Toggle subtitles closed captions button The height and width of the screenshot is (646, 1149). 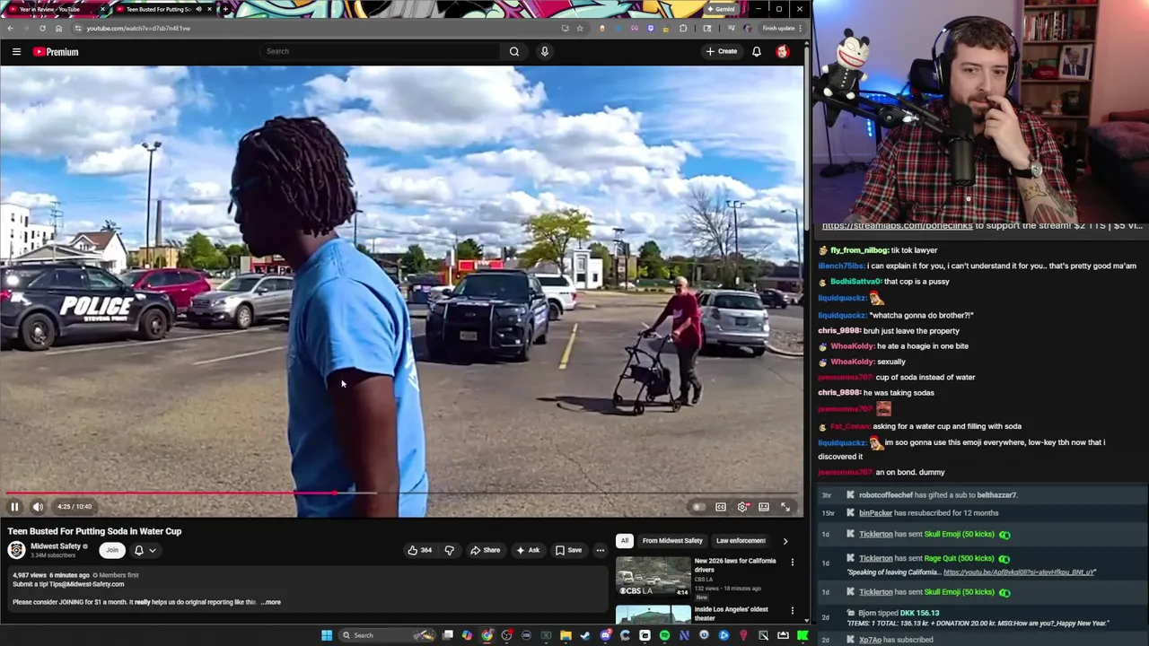point(721,507)
